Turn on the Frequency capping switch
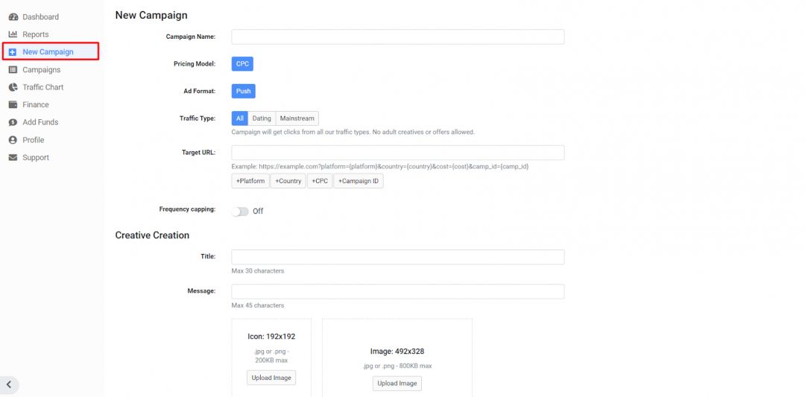 point(240,212)
